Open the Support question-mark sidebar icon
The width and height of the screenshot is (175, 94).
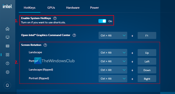coord(7,63)
